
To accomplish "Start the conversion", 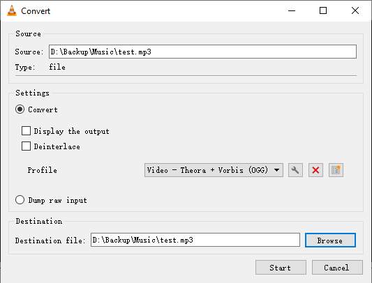I will pyautogui.click(x=281, y=268).
